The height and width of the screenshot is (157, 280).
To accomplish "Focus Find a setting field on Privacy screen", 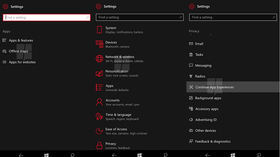I will click(x=233, y=17).
